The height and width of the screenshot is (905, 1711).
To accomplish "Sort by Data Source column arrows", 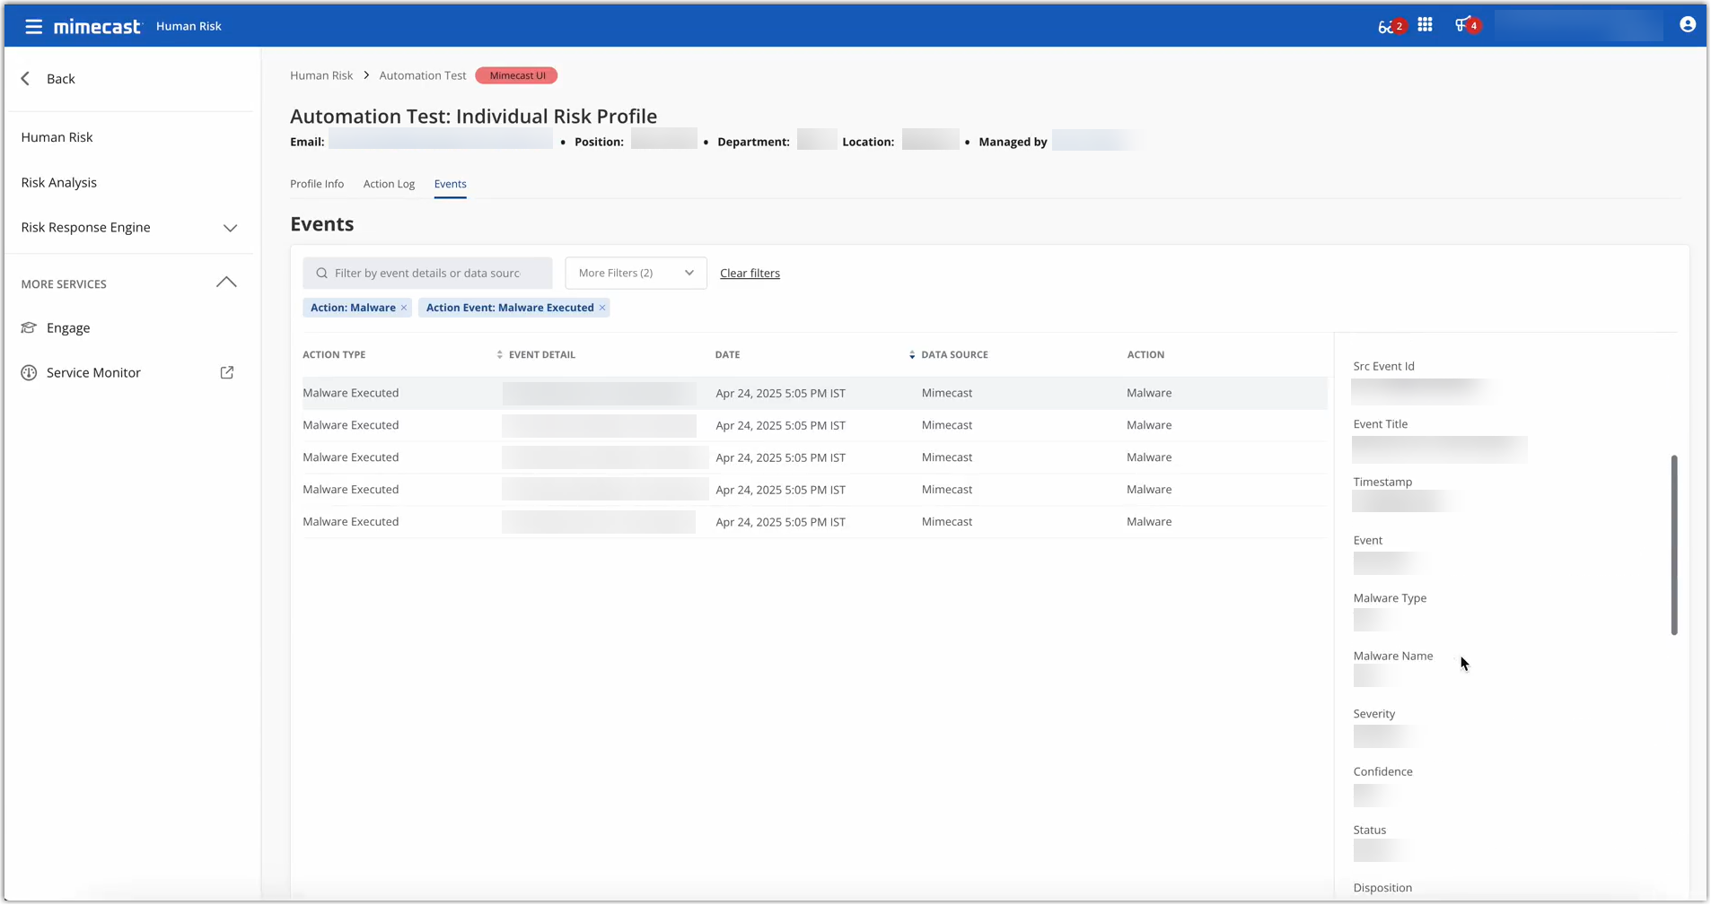I will tap(912, 355).
